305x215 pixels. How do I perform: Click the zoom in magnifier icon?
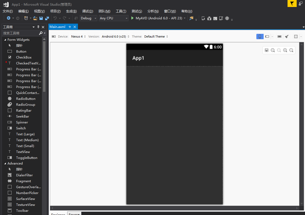(x=285, y=50)
